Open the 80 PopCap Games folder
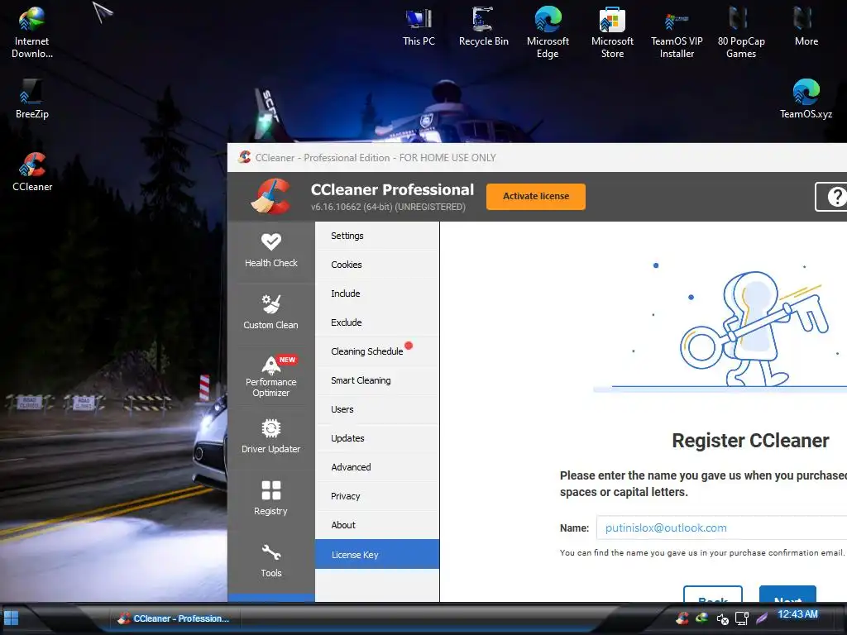Screen dimensions: 847x635 point(741,31)
